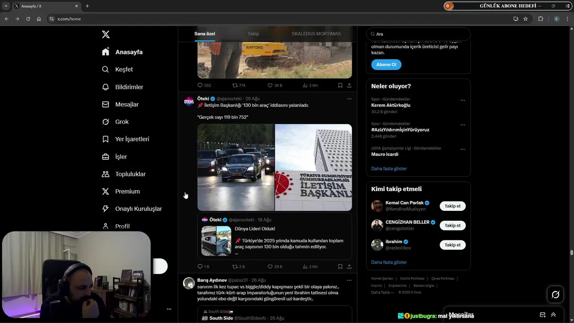
Task: Open Anasayfa home in sidebar
Action: click(122, 52)
